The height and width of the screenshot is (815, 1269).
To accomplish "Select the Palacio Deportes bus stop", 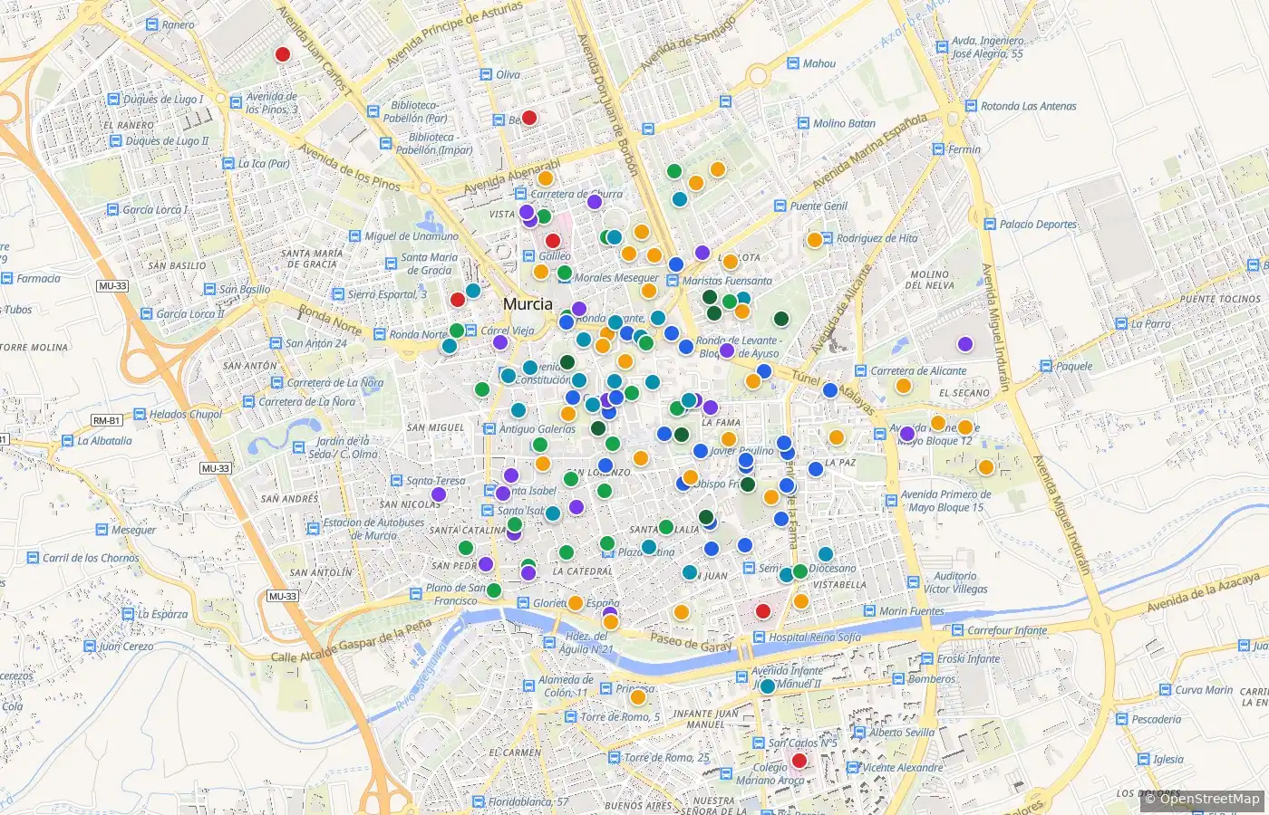I will coord(990,225).
